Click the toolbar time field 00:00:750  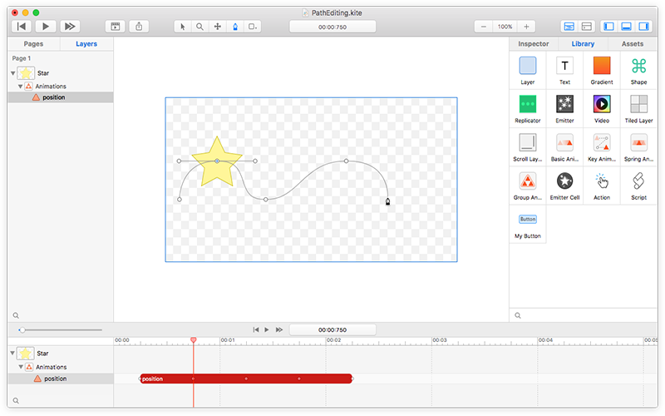332,27
